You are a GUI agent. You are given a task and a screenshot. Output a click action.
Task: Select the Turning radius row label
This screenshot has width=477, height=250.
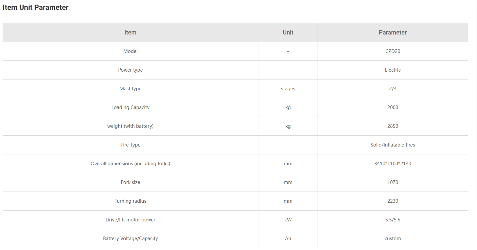click(130, 201)
